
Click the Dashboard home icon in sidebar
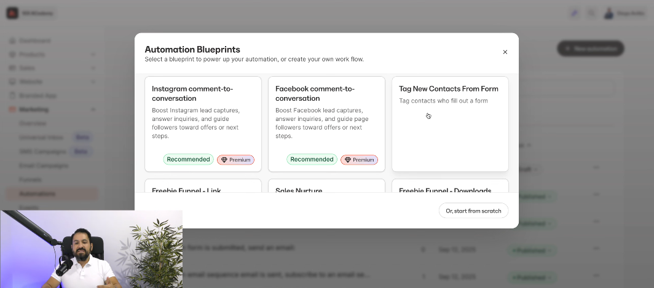12,41
